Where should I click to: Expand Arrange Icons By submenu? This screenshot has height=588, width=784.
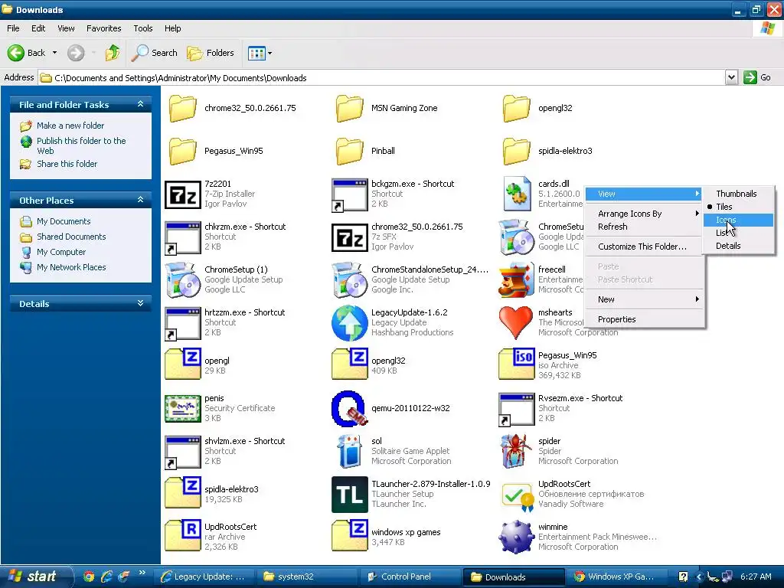(x=645, y=214)
